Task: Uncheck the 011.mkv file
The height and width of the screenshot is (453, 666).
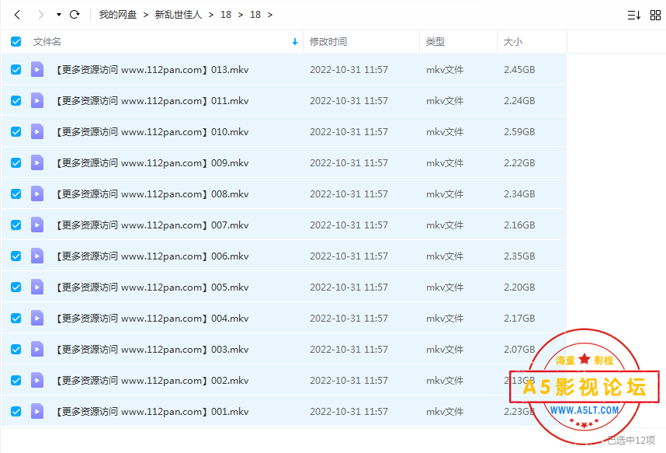Action: 16,101
